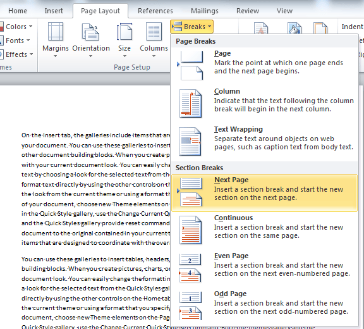Image resolution: width=364 pixels, height=329 pixels.
Task: Expand the theme Colors dropdown
Action: pos(31,27)
